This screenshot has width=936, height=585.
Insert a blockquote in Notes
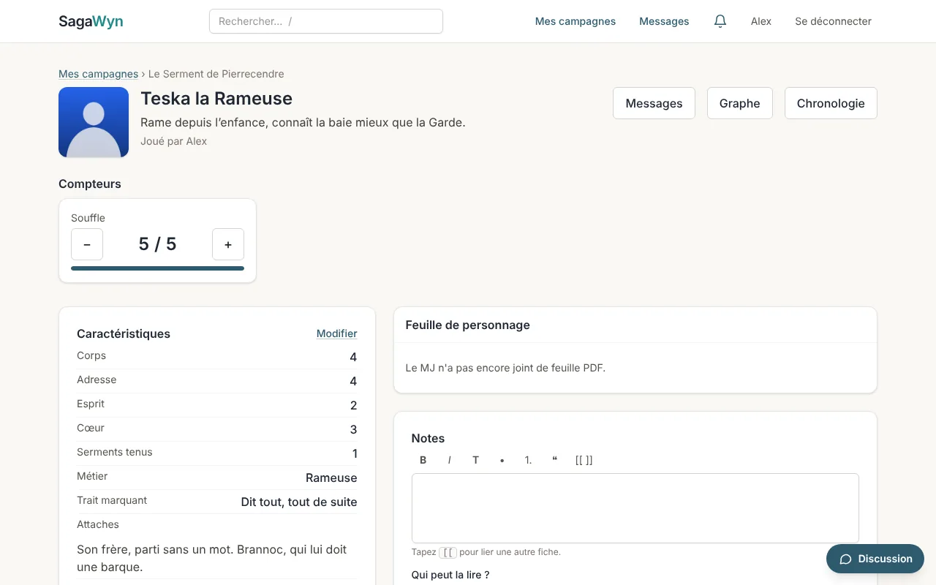pyautogui.click(x=554, y=460)
